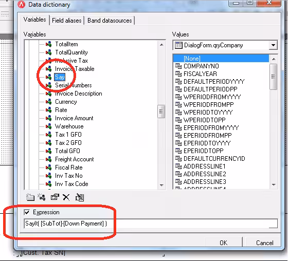Choose FISCALYEAR in the Values list
Viewport: 288px width, 261px height.
pyautogui.click(x=200, y=74)
